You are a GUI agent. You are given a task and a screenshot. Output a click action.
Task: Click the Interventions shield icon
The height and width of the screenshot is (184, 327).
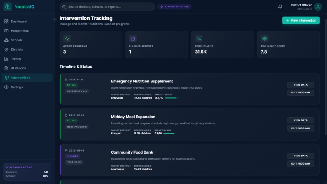pos(6,78)
